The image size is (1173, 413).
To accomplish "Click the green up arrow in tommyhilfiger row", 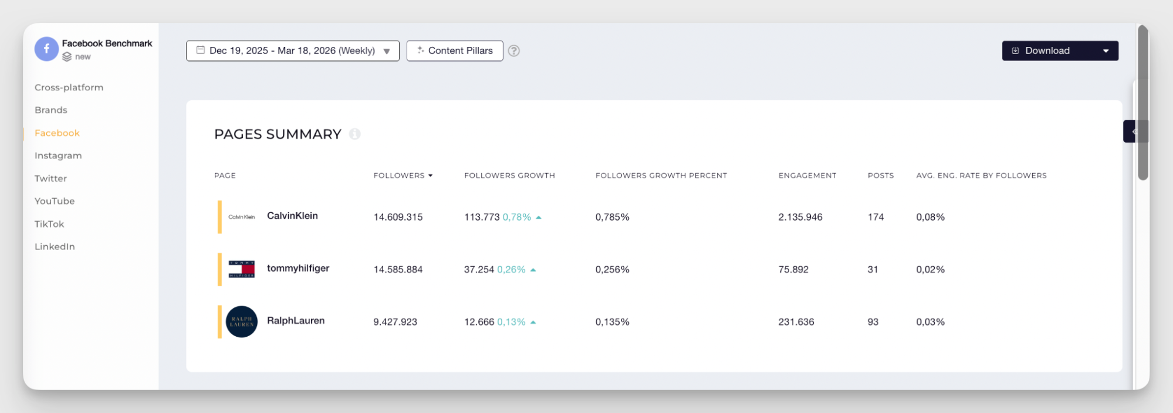I will [533, 270].
